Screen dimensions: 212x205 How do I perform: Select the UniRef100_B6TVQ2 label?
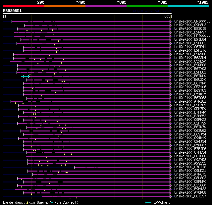pos(190,69)
